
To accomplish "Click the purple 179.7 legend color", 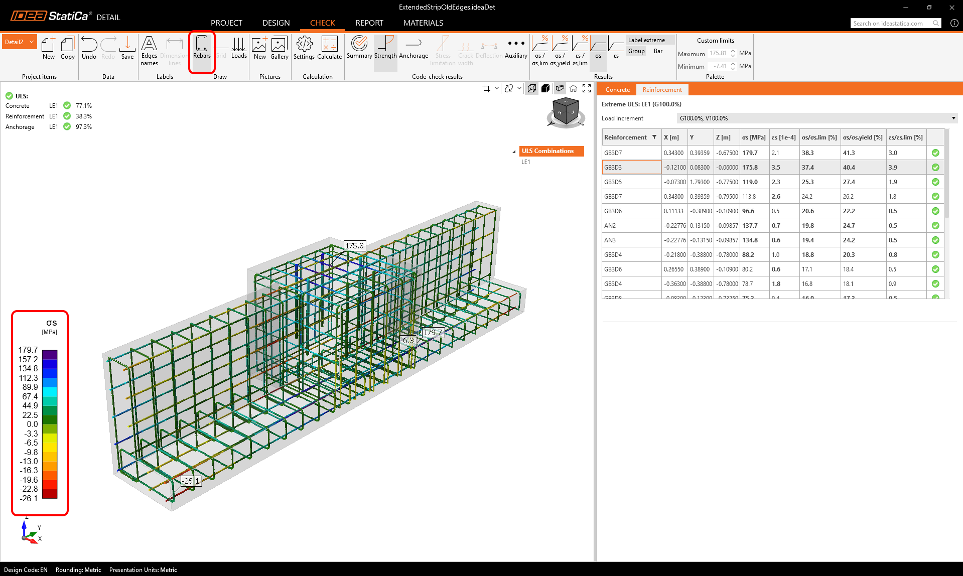I will pos(49,354).
